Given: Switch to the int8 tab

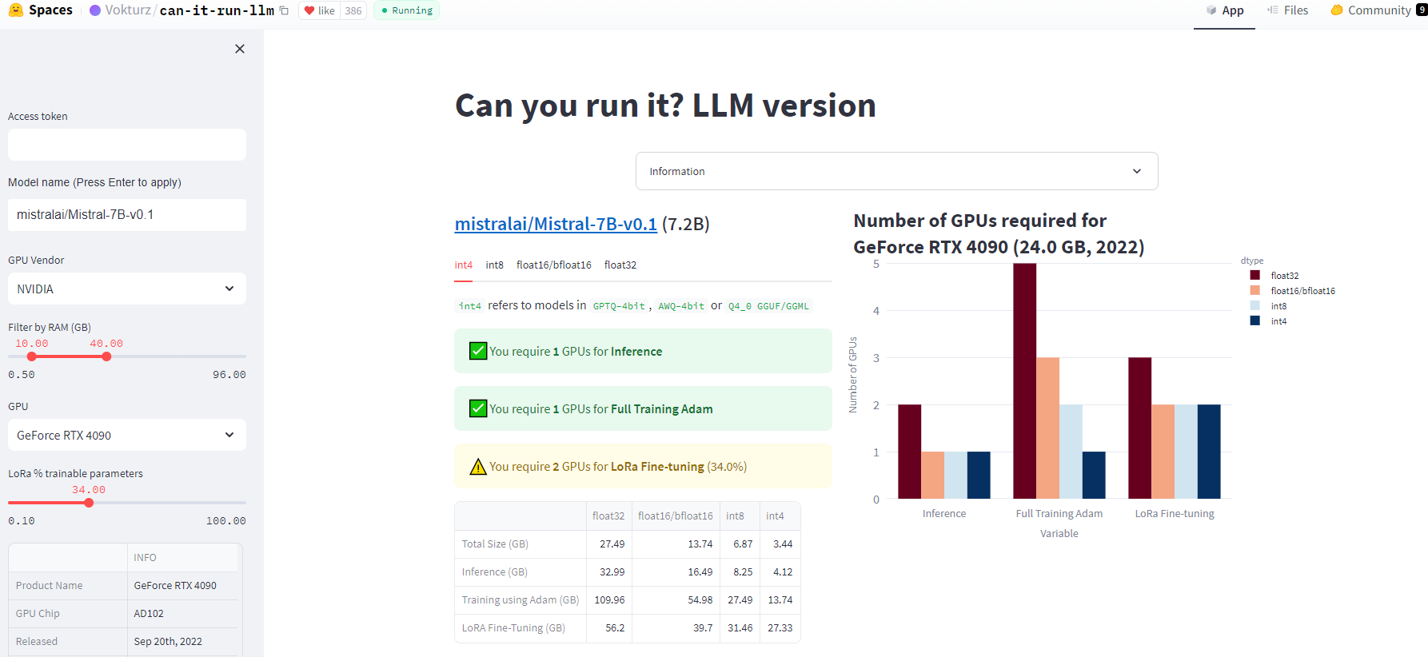Looking at the screenshot, I should pyautogui.click(x=495, y=265).
